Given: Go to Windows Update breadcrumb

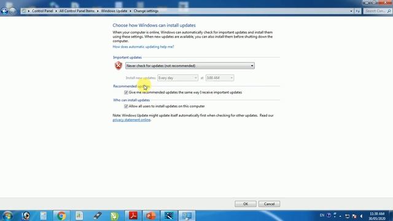Looking at the screenshot, I should (114, 11).
